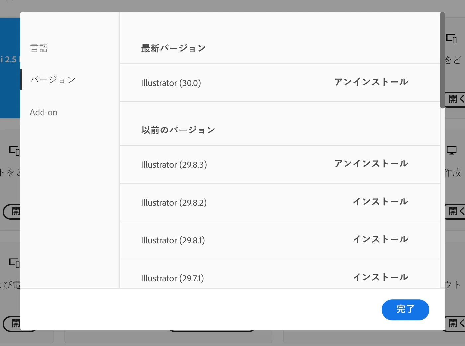Click the Illustrator (29.8.2) label
The height and width of the screenshot is (346, 465).
click(174, 203)
